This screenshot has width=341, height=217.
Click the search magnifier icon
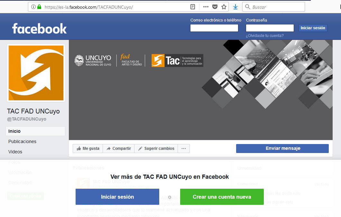point(247,7)
